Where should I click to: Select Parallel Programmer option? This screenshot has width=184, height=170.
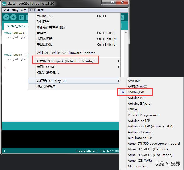tap(151, 115)
